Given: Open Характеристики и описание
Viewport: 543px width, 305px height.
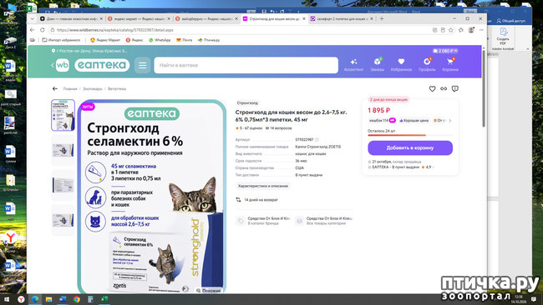Looking at the screenshot, I should point(263,186).
